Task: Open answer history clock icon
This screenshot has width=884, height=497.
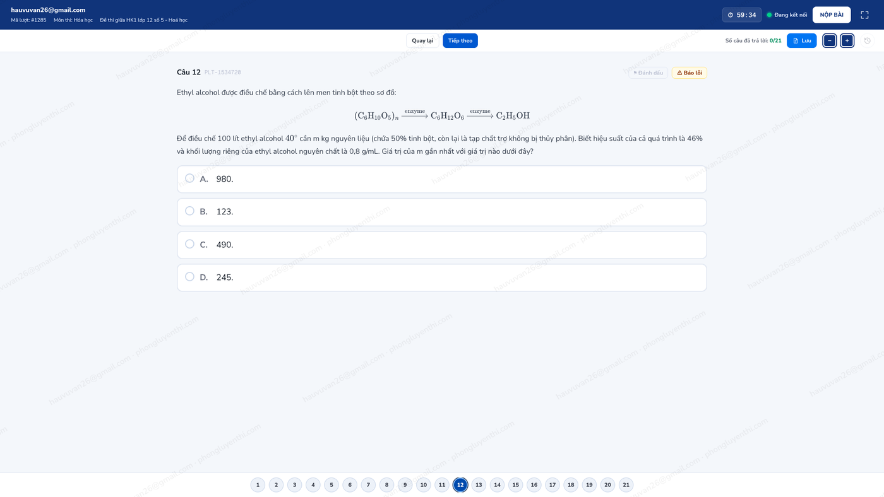Action: pyautogui.click(x=868, y=41)
